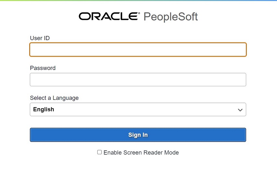Click into the Password field
This screenshot has height=173, width=277.
138,80
